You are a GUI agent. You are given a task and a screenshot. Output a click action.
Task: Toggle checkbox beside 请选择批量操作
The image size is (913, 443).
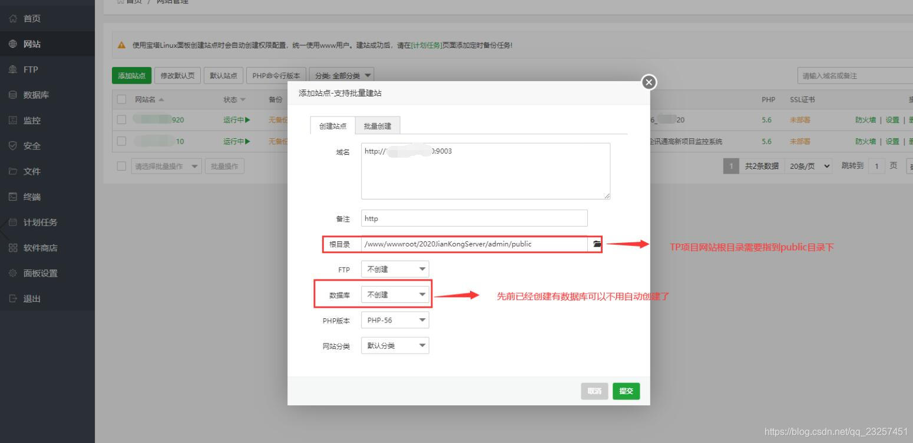coord(122,166)
